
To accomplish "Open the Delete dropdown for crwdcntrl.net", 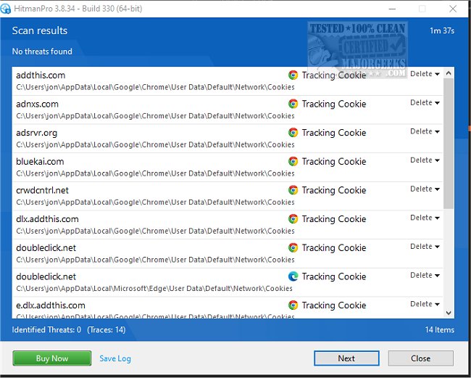I will point(425,189).
